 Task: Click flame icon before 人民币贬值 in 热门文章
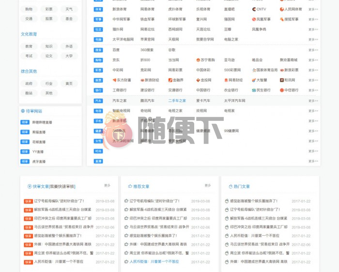point(227,236)
